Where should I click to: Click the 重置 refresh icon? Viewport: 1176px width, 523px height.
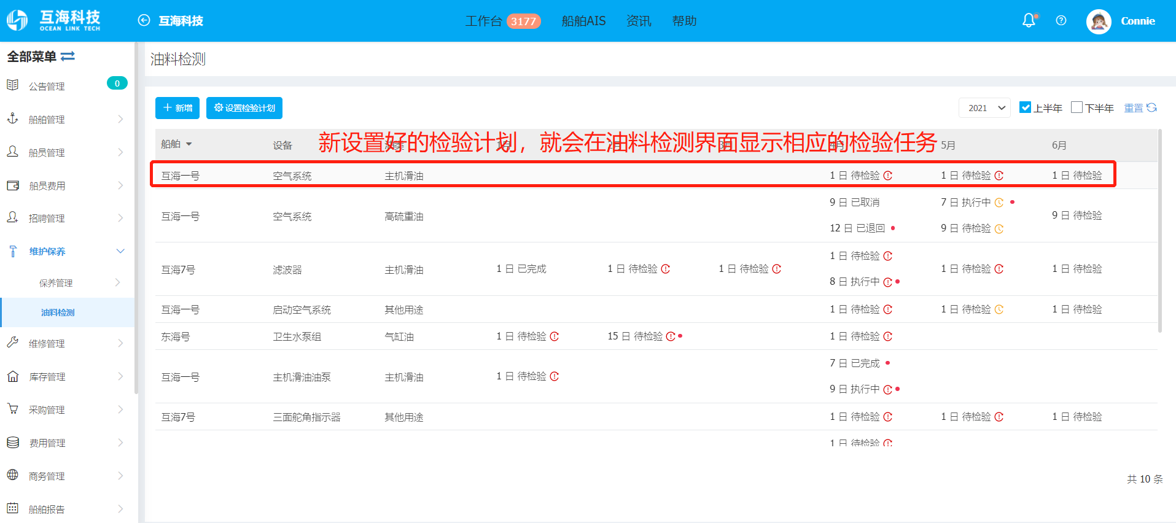pos(1151,107)
